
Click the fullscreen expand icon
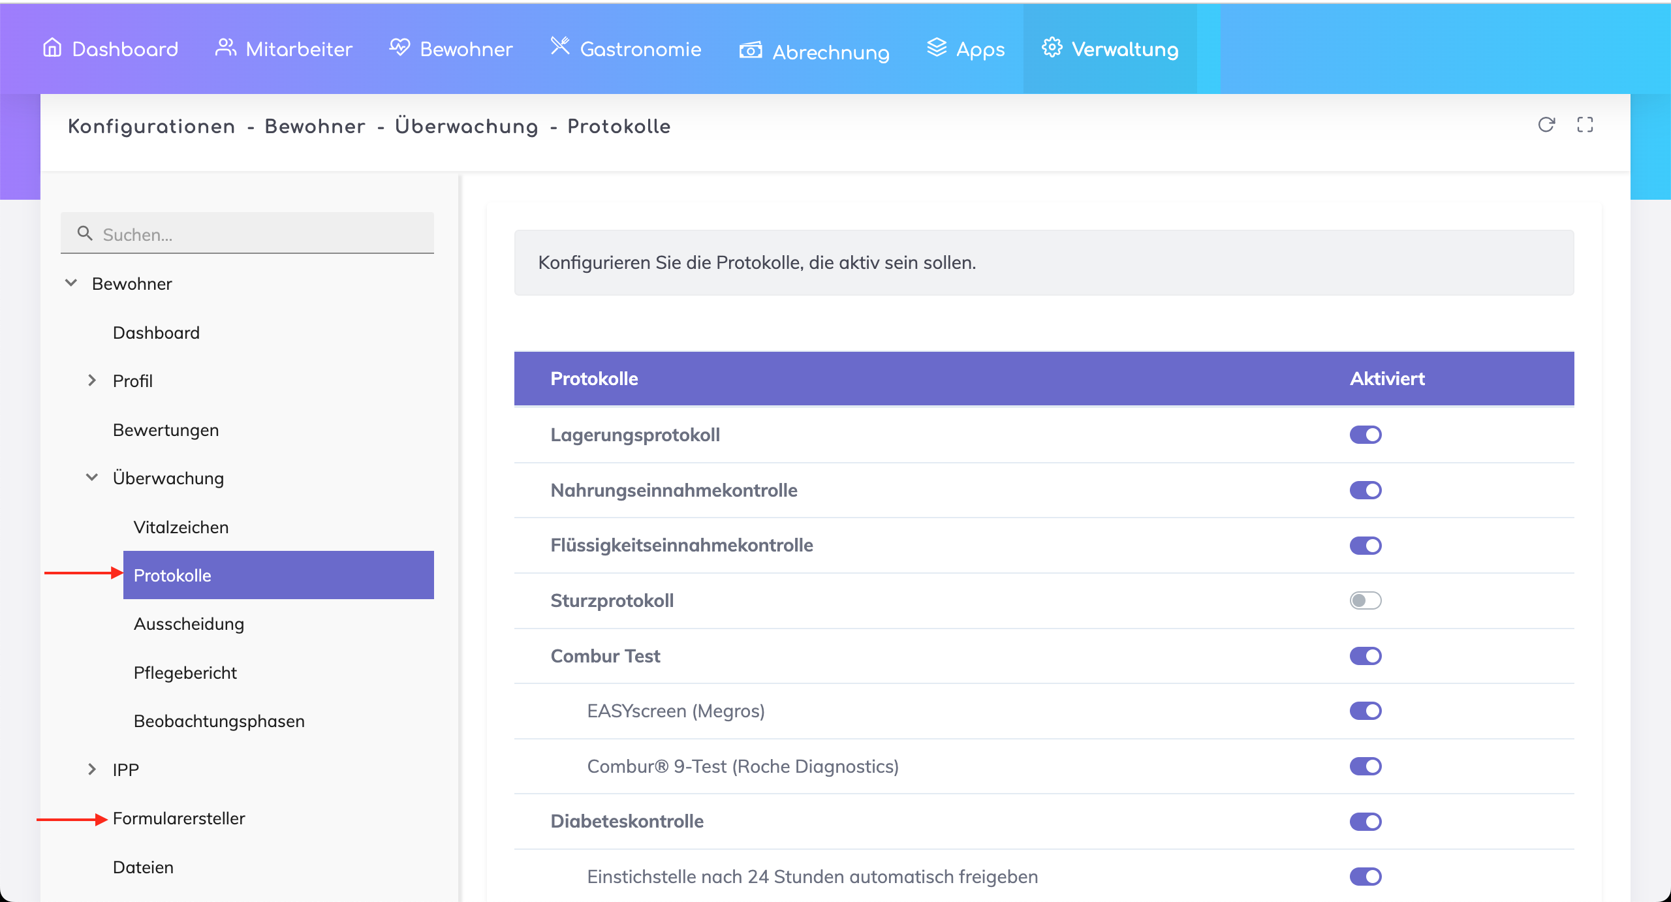[1585, 125]
